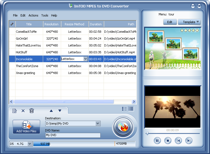Click the DVD menu template preview thumbnail
The image size is (210, 154).
pyautogui.click(x=173, y=48)
